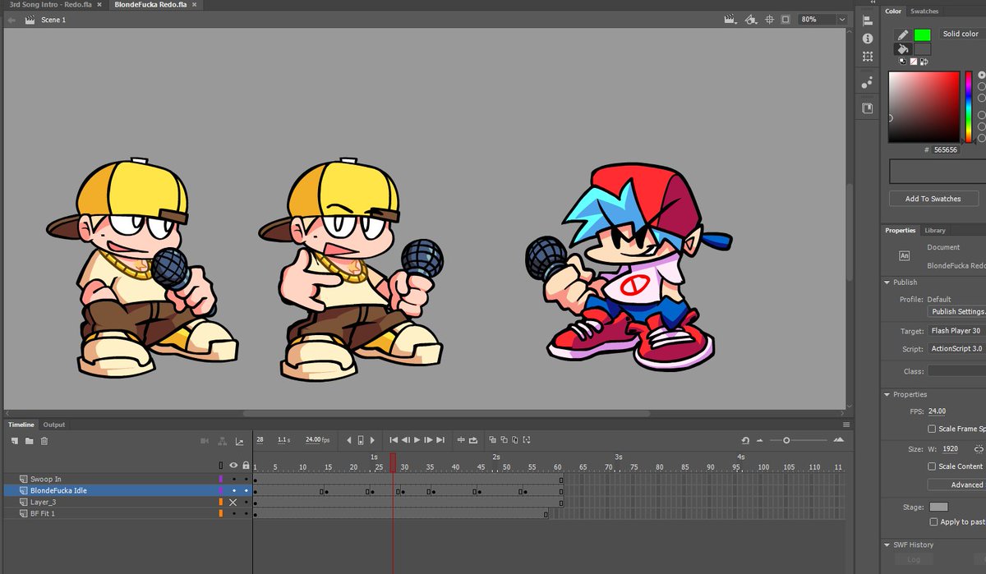Switch to the Output tab
Screen dimensions: 986x574
coord(54,425)
